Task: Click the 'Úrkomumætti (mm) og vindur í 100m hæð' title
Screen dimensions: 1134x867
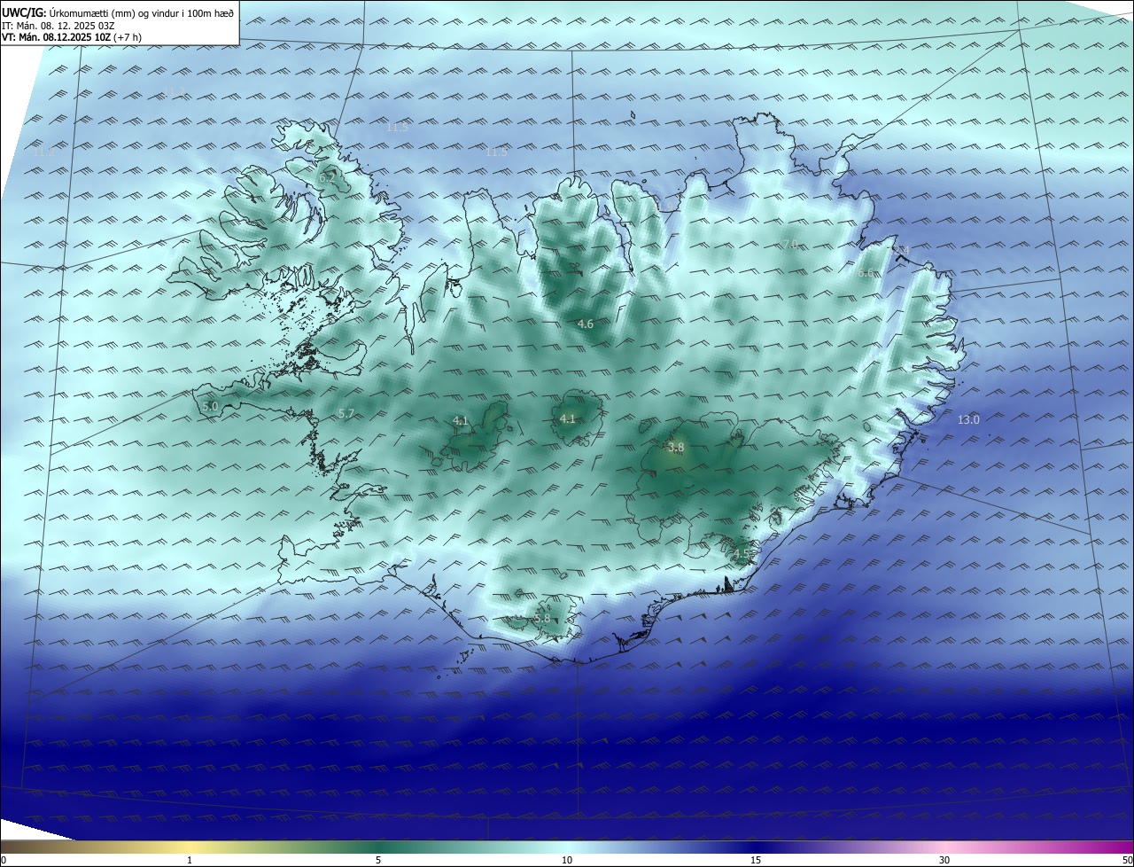Action: pos(140,13)
